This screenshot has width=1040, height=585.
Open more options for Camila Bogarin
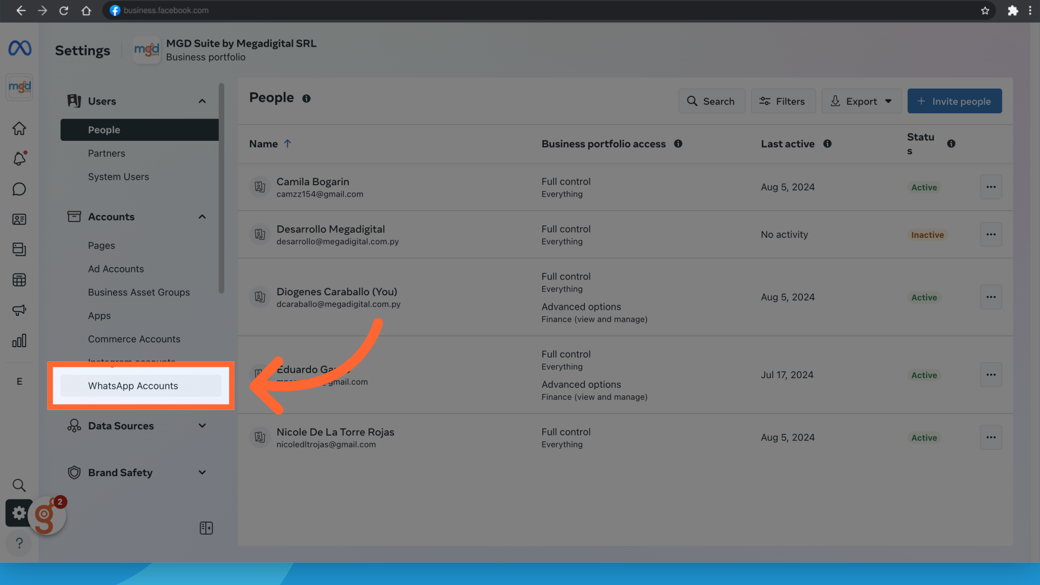pos(991,187)
